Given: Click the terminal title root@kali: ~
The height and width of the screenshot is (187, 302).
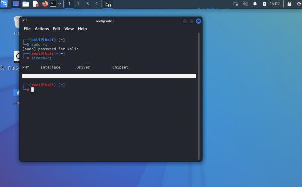Looking at the screenshot, I should tap(105, 21).
